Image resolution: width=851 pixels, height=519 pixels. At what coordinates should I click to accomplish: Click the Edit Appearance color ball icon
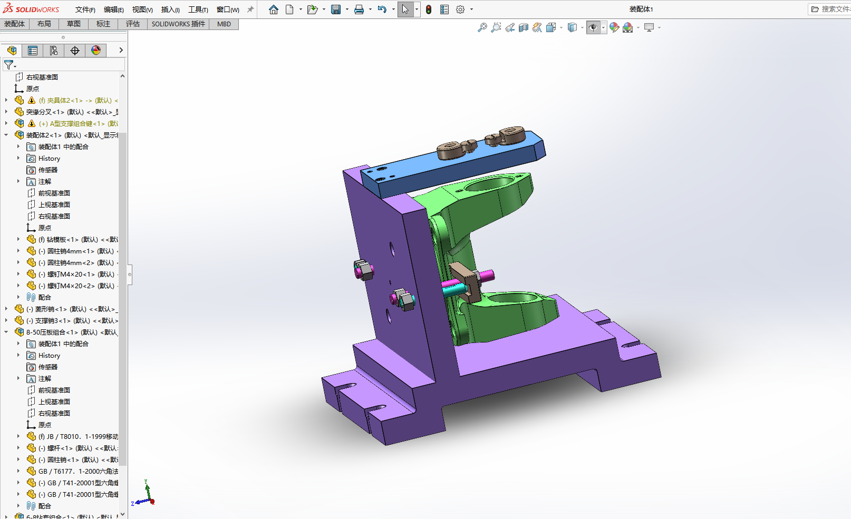click(x=614, y=27)
